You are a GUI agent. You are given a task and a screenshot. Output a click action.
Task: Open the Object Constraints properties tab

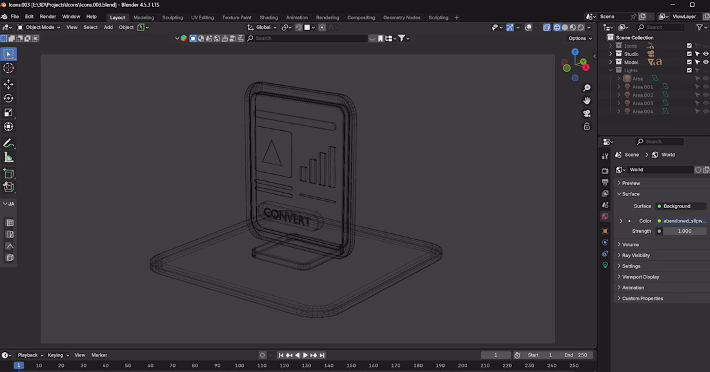(x=605, y=253)
